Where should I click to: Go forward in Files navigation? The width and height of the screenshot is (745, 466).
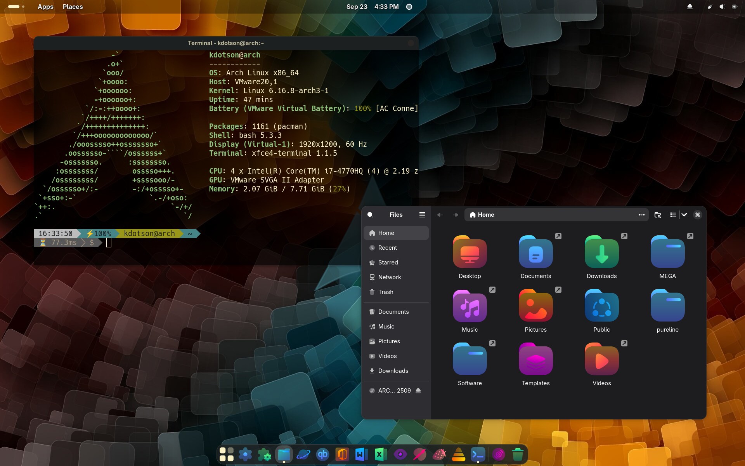pos(456,215)
